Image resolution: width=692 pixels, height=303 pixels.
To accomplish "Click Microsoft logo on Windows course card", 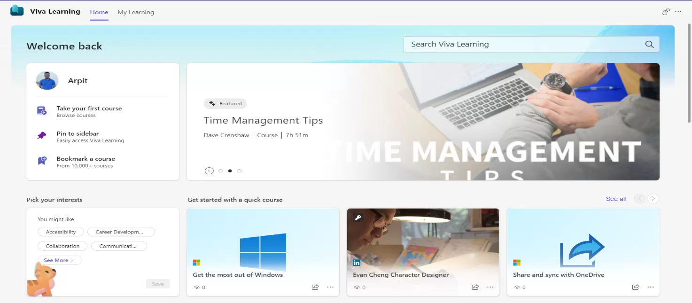I will coord(196,263).
